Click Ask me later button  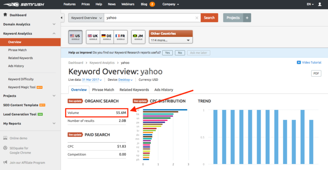tap(199, 53)
